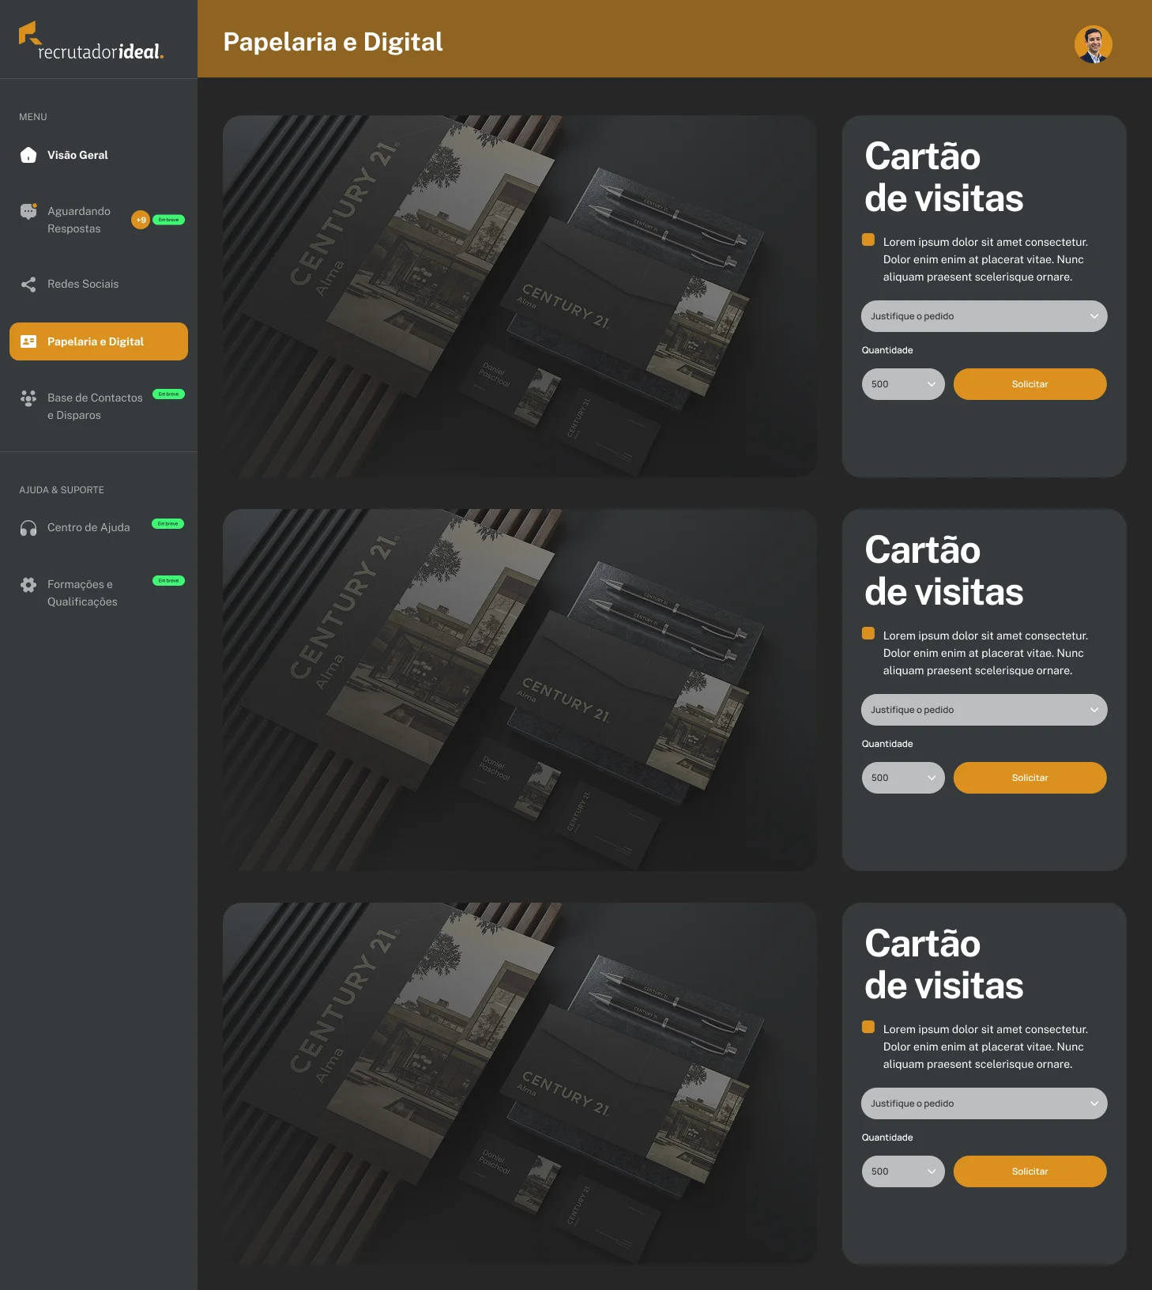Image resolution: width=1152 pixels, height=1290 pixels.
Task: Click the share icon beside Redes Sociais
Action: pos(28,285)
